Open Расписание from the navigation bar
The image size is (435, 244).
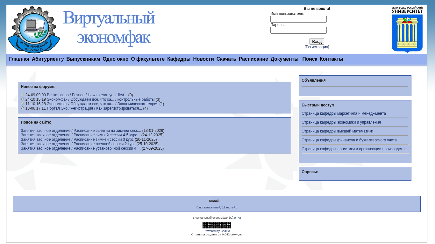(x=253, y=59)
